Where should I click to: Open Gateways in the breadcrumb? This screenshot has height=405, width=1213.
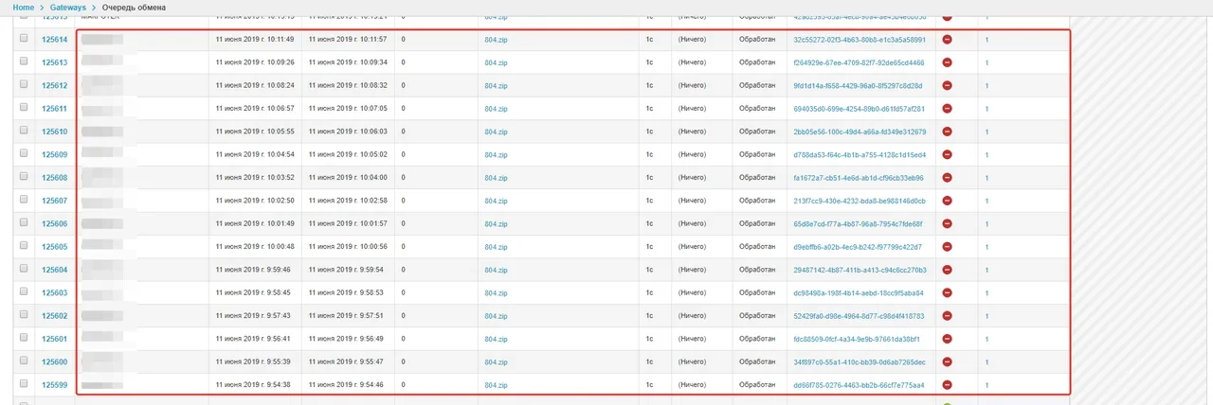point(68,8)
